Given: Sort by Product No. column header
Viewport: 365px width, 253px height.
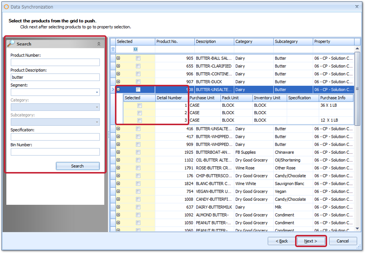Looking at the screenshot, I should pos(175,42).
